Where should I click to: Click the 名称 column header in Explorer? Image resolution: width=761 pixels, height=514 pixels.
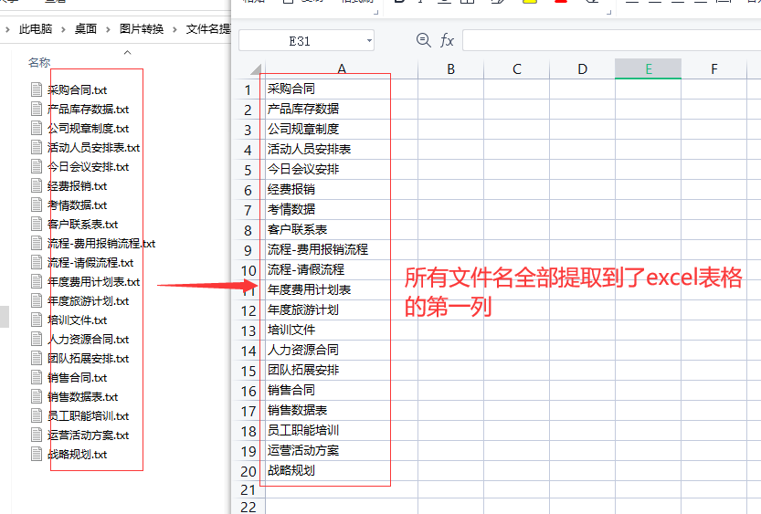point(39,63)
